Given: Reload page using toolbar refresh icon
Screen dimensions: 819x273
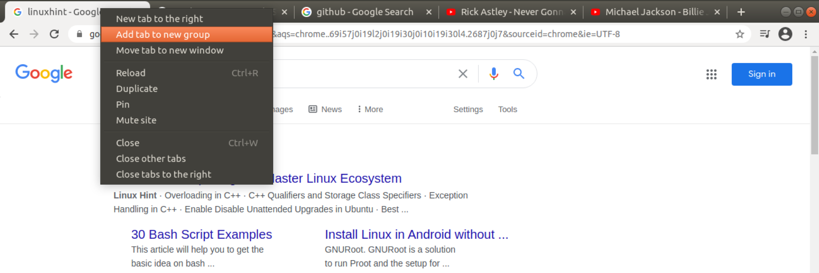Looking at the screenshot, I should (x=54, y=34).
